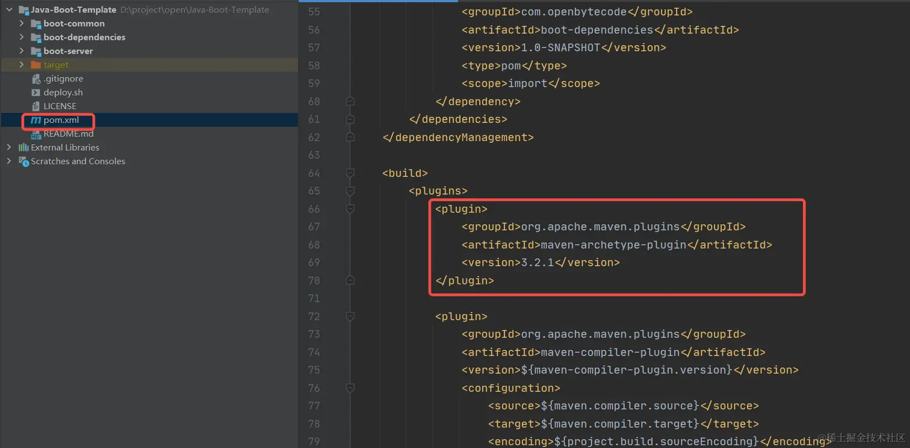The width and height of the screenshot is (910, 448).
Task: Click the External Libraries icon
Action: pyautogui.click(x=23, y=147)
